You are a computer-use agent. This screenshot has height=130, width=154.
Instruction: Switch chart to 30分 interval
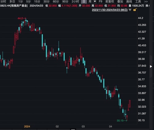pyautogui.click(x=47, y=2)
